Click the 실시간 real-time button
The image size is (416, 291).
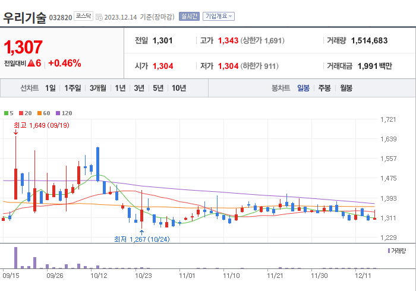pos(189,17)
